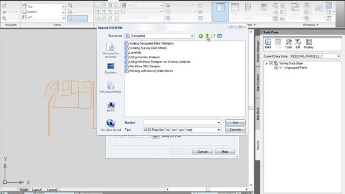Click the Data icon in Task Pane
This screenshot has width=345, height=194.
pyautogui.click(x=268, y=44)
